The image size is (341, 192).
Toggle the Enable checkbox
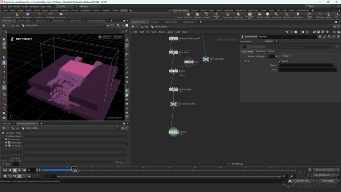280,61
